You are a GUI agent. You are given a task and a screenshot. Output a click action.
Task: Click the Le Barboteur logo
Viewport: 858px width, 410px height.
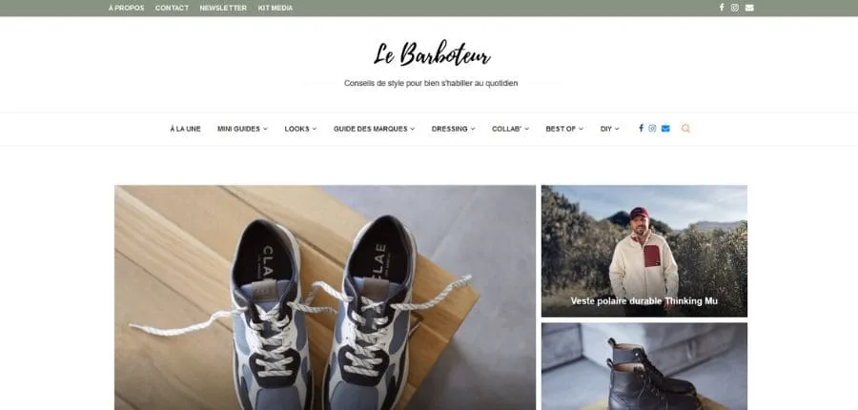pos(432,53)
